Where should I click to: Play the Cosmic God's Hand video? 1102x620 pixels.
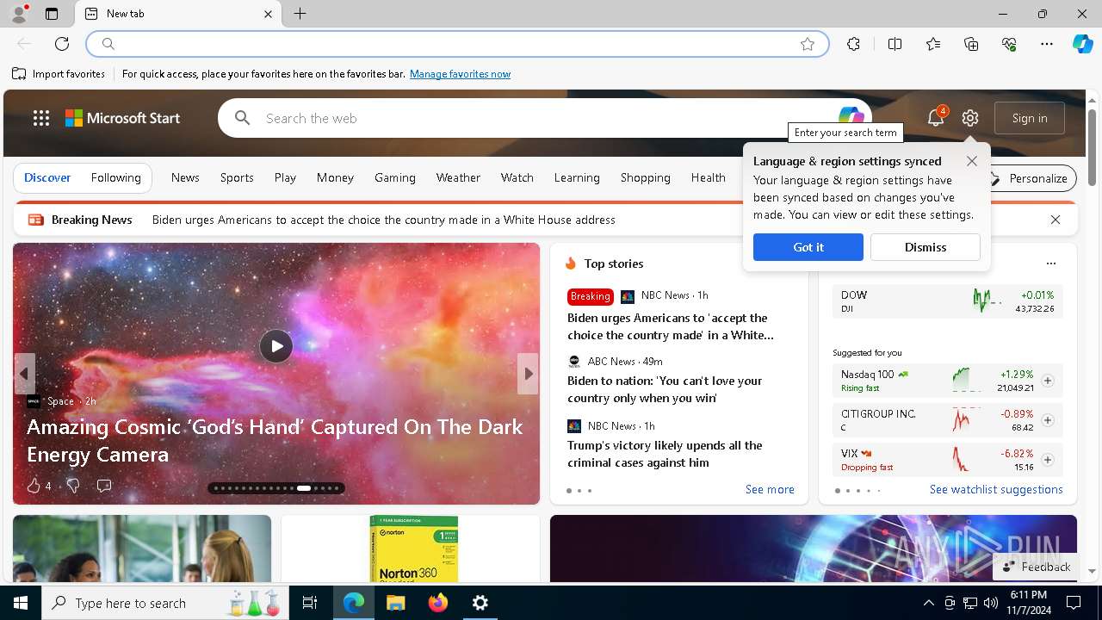(x=276, y=346)
